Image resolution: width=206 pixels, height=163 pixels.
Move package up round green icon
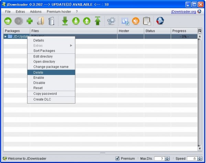coord(87,21)
